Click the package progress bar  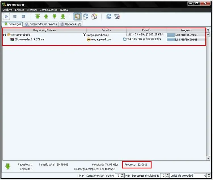(x=186, y=35)
